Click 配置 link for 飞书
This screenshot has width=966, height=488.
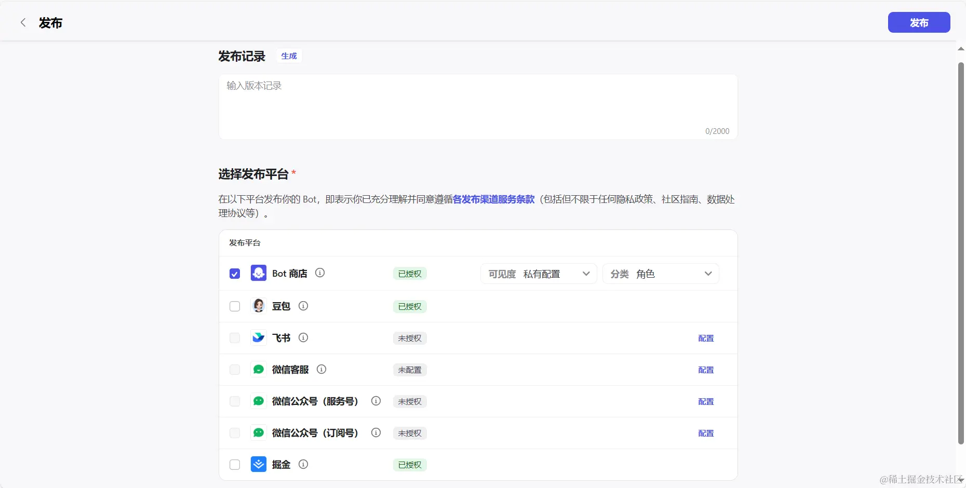point(706,338)
